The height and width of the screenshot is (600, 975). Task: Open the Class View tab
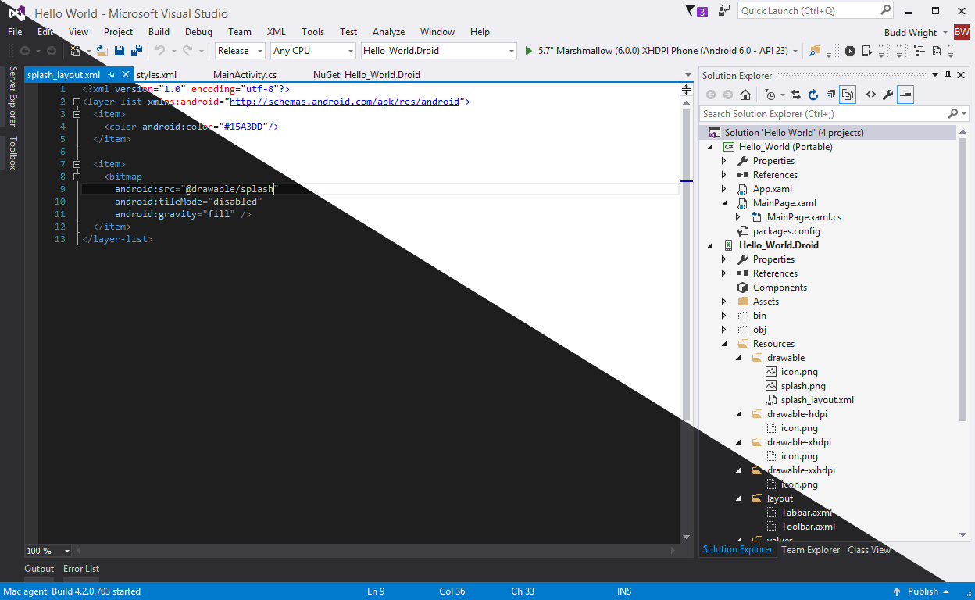869,550
